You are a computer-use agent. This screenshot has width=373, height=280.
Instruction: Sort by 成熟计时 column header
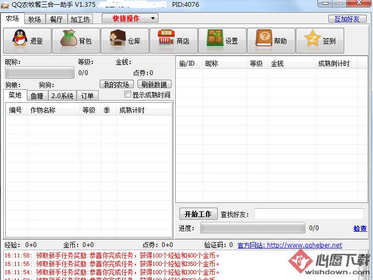tap(144, 110)
